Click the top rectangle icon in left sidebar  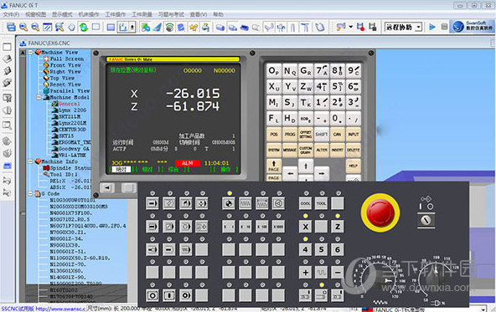7,47
